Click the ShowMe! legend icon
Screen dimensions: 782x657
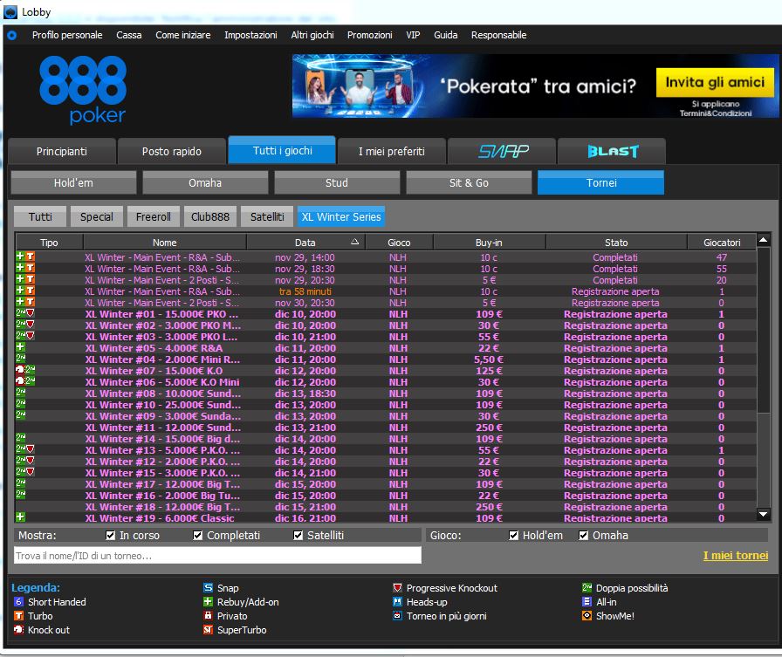(x=587, y=616)
